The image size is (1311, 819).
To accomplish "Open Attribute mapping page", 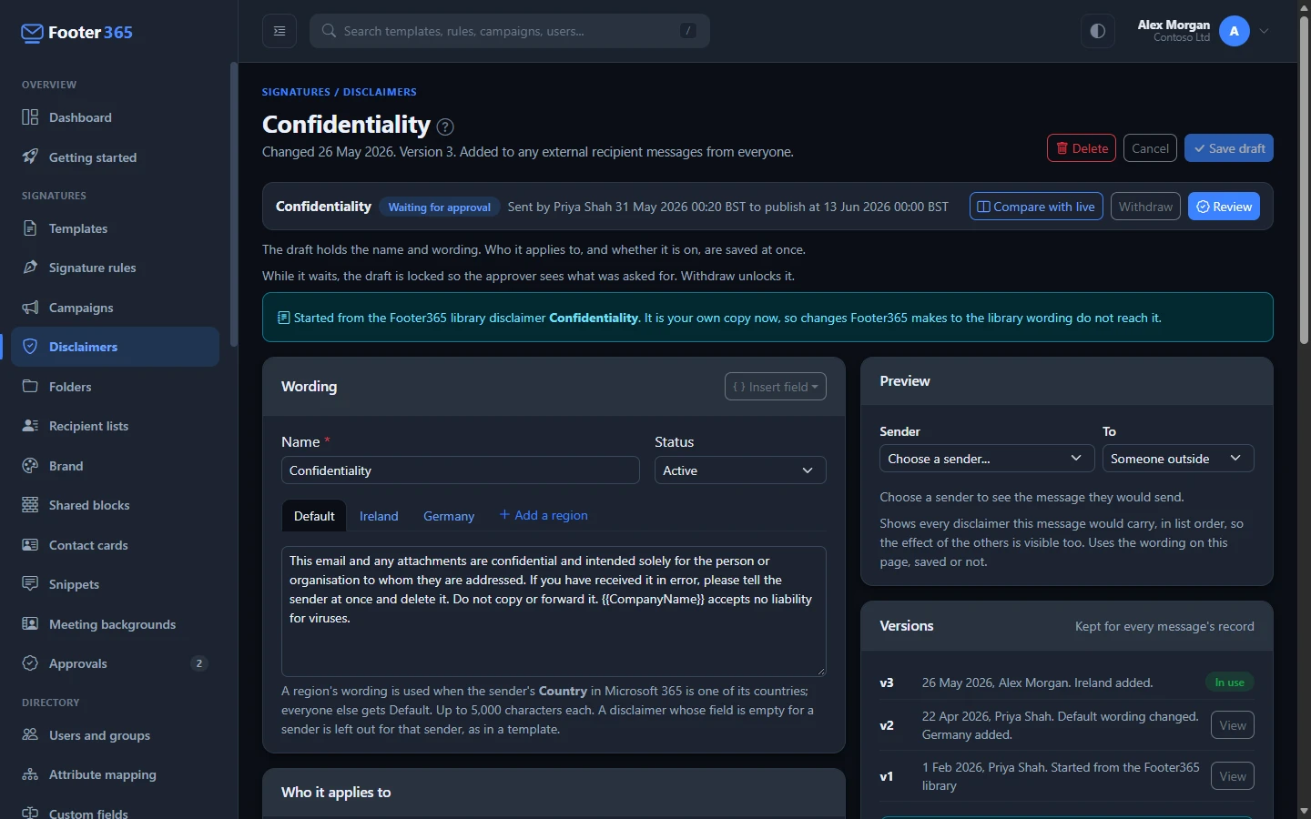I will point(115,774).
